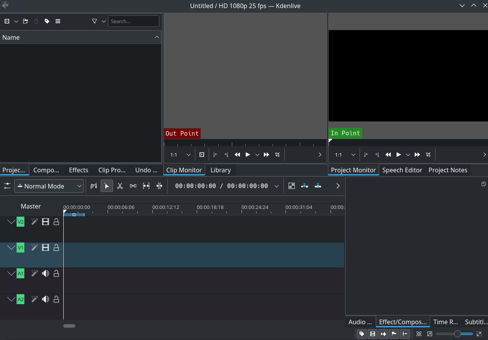Set zone in on Clip Monitor

click(x=216, y=155)
